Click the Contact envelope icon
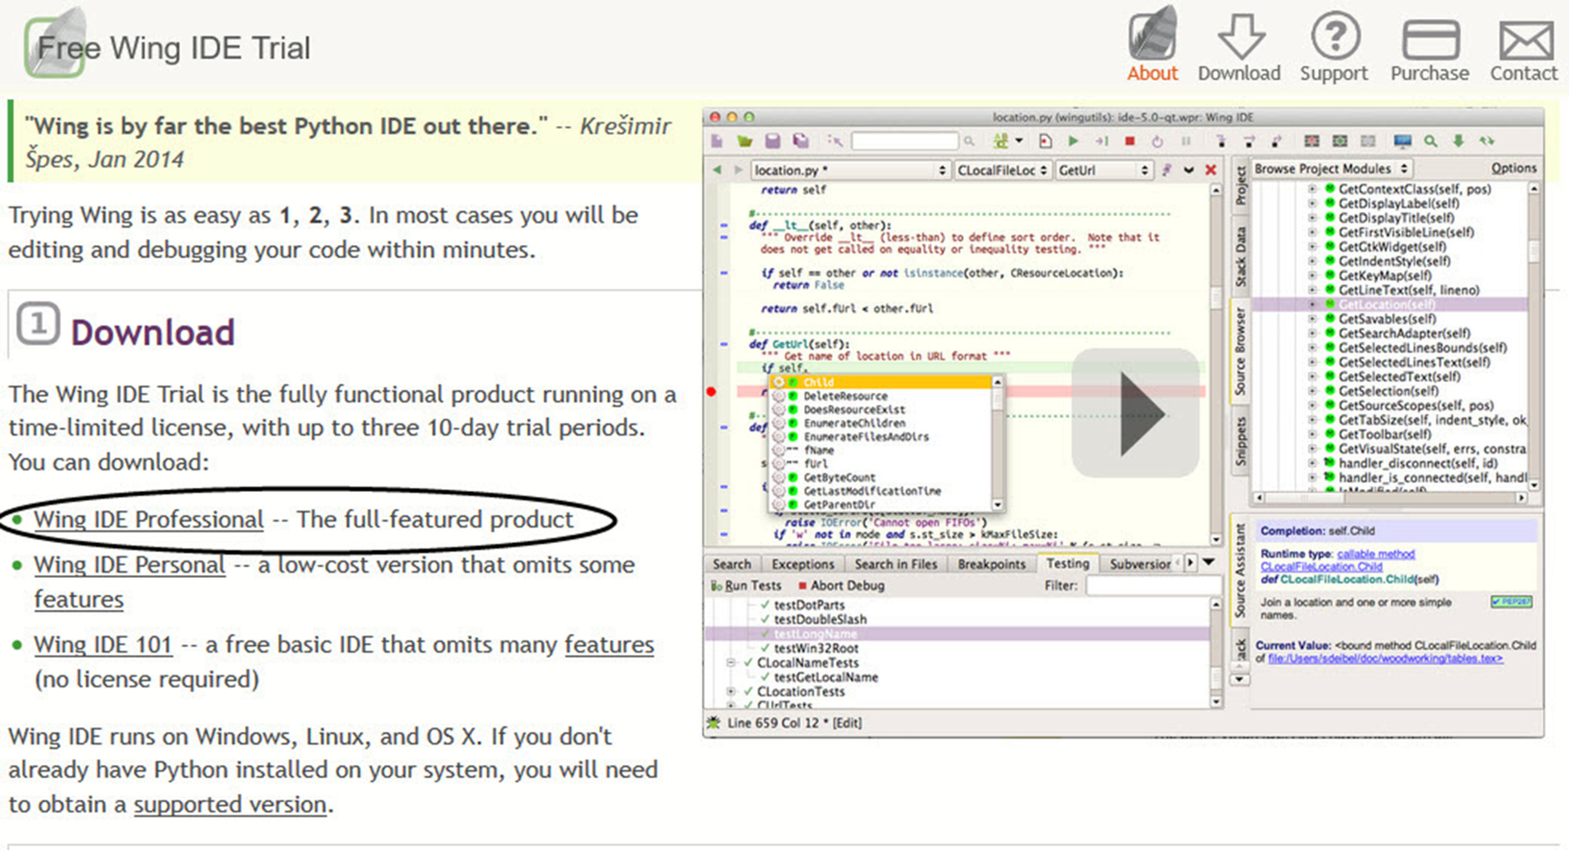 coord(1526,41)
